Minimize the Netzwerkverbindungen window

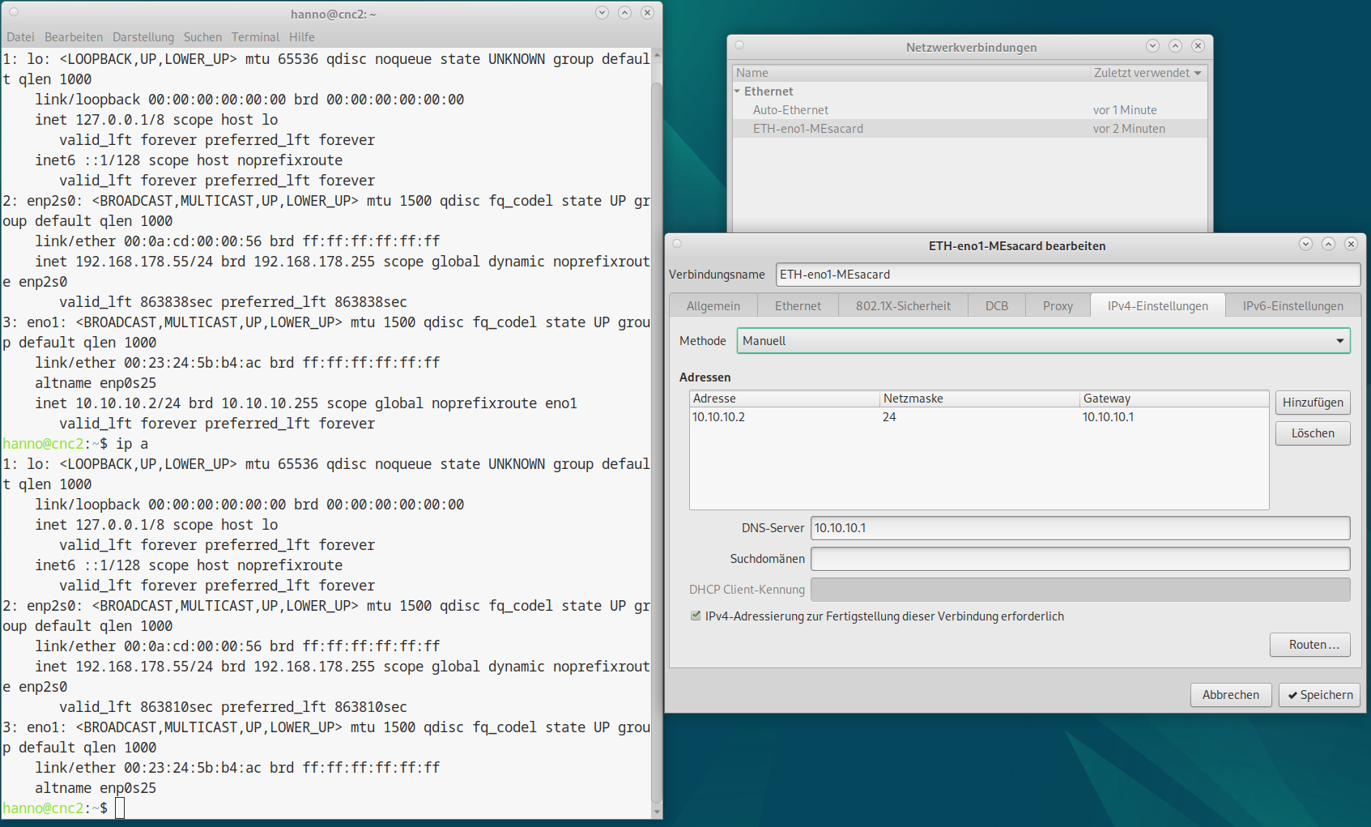pyautogui.click(x=1152, y=46)
